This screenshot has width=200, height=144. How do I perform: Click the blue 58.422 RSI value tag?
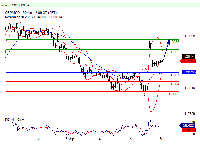tap(189, 125)
